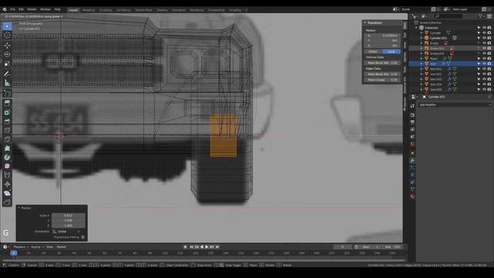Toggle selectability of the Empty.001 object
The height and width of the screenshot is (278, 494).
click(479, 48)
